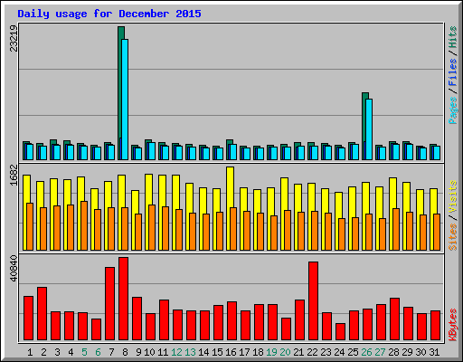The image size is (463, 362).
Task: Select the cyan files bar for day 10
Action: (x=152, y=151)
